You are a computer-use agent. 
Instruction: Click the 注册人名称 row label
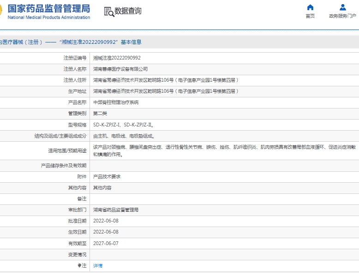[x=75, y=69]
